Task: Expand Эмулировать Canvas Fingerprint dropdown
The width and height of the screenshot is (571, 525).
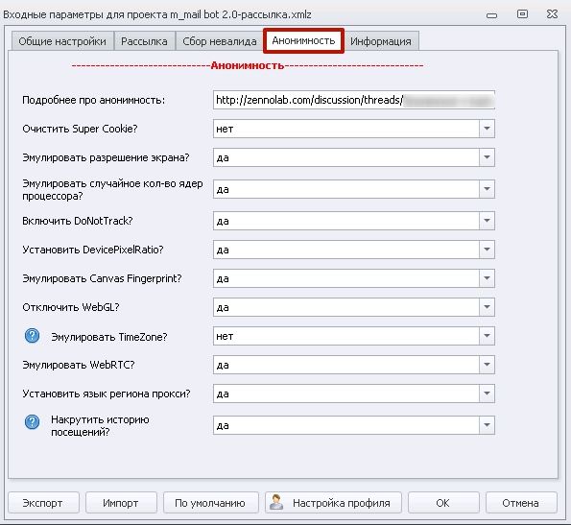Action: 487,278
